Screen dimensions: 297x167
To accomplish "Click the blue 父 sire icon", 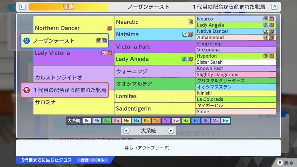I will (x=26, y=41).
